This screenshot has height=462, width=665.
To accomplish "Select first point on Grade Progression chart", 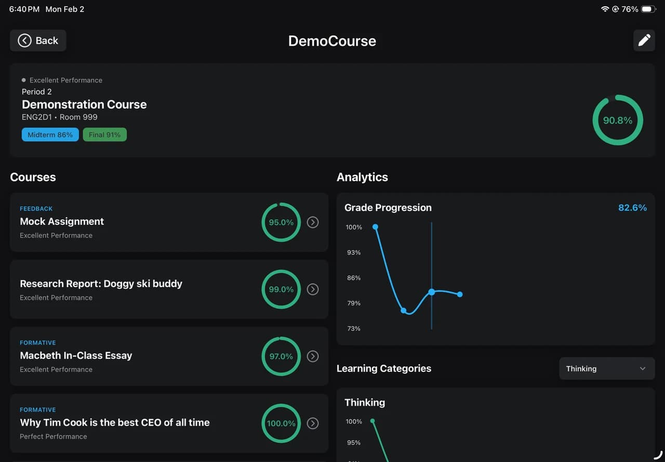I will tap(375, 227).
